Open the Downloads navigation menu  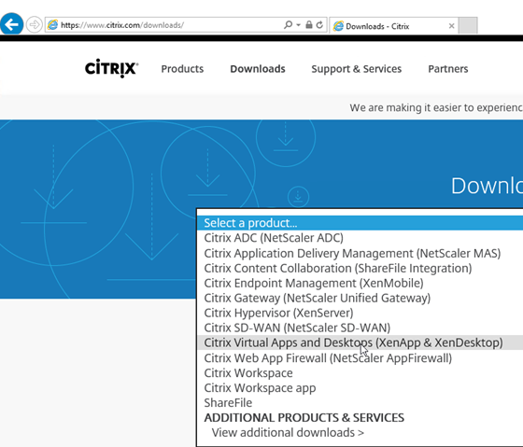point(258,69)
